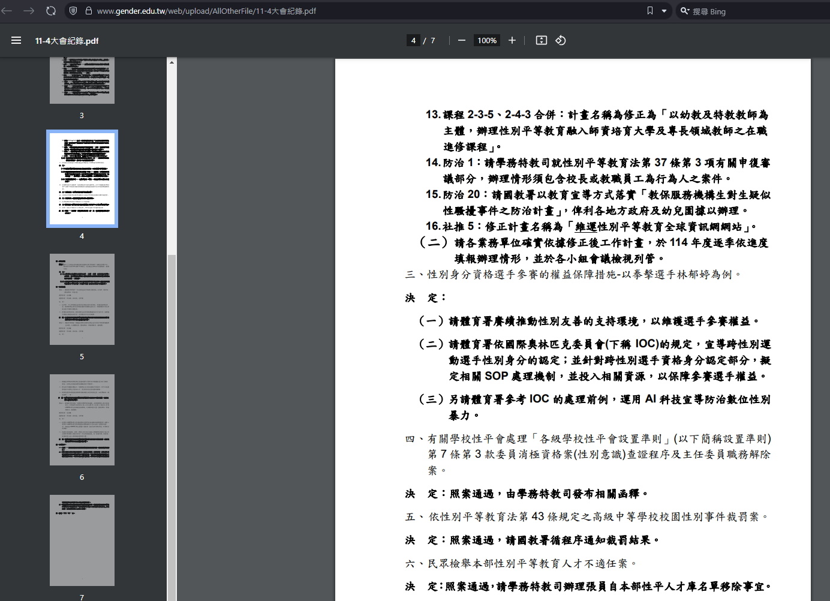
Task: Click heading '六、民眾檢舉本部性別平等教育人才'
Action: click(x=521, y=563)
